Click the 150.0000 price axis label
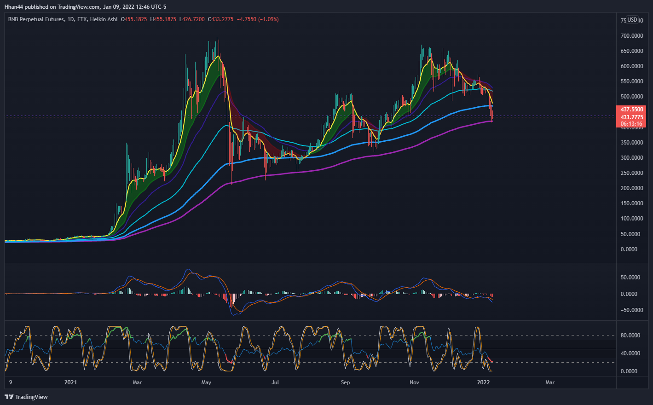Image resolution: width=653 pixels, height=405 pixels. [x=632, y=203]
